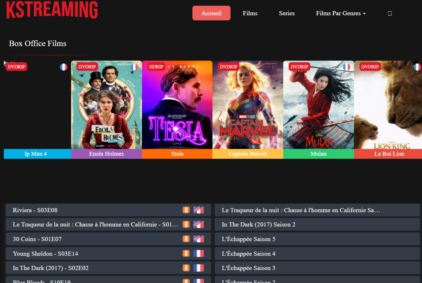
Task: Click the DVDRIP badge on Enola Holmes
Action: point(87,67)
